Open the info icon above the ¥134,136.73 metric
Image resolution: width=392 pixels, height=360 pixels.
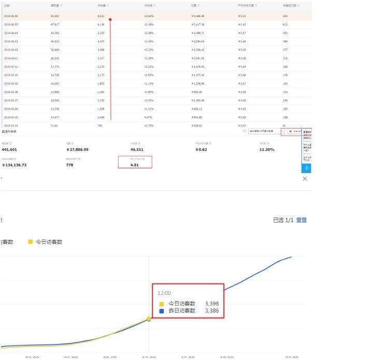(15, 159)
